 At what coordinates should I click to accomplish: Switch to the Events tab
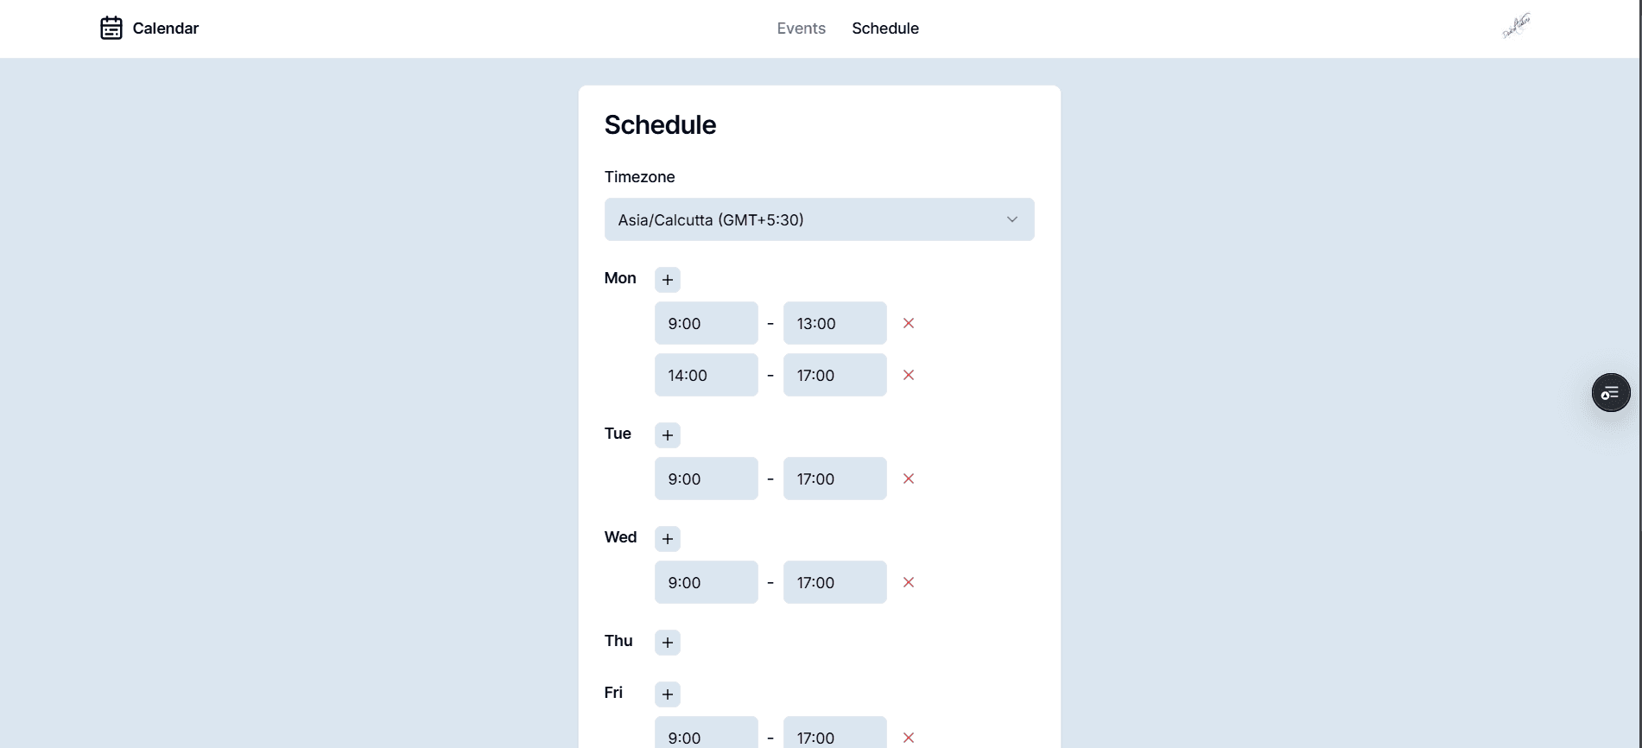801,29
